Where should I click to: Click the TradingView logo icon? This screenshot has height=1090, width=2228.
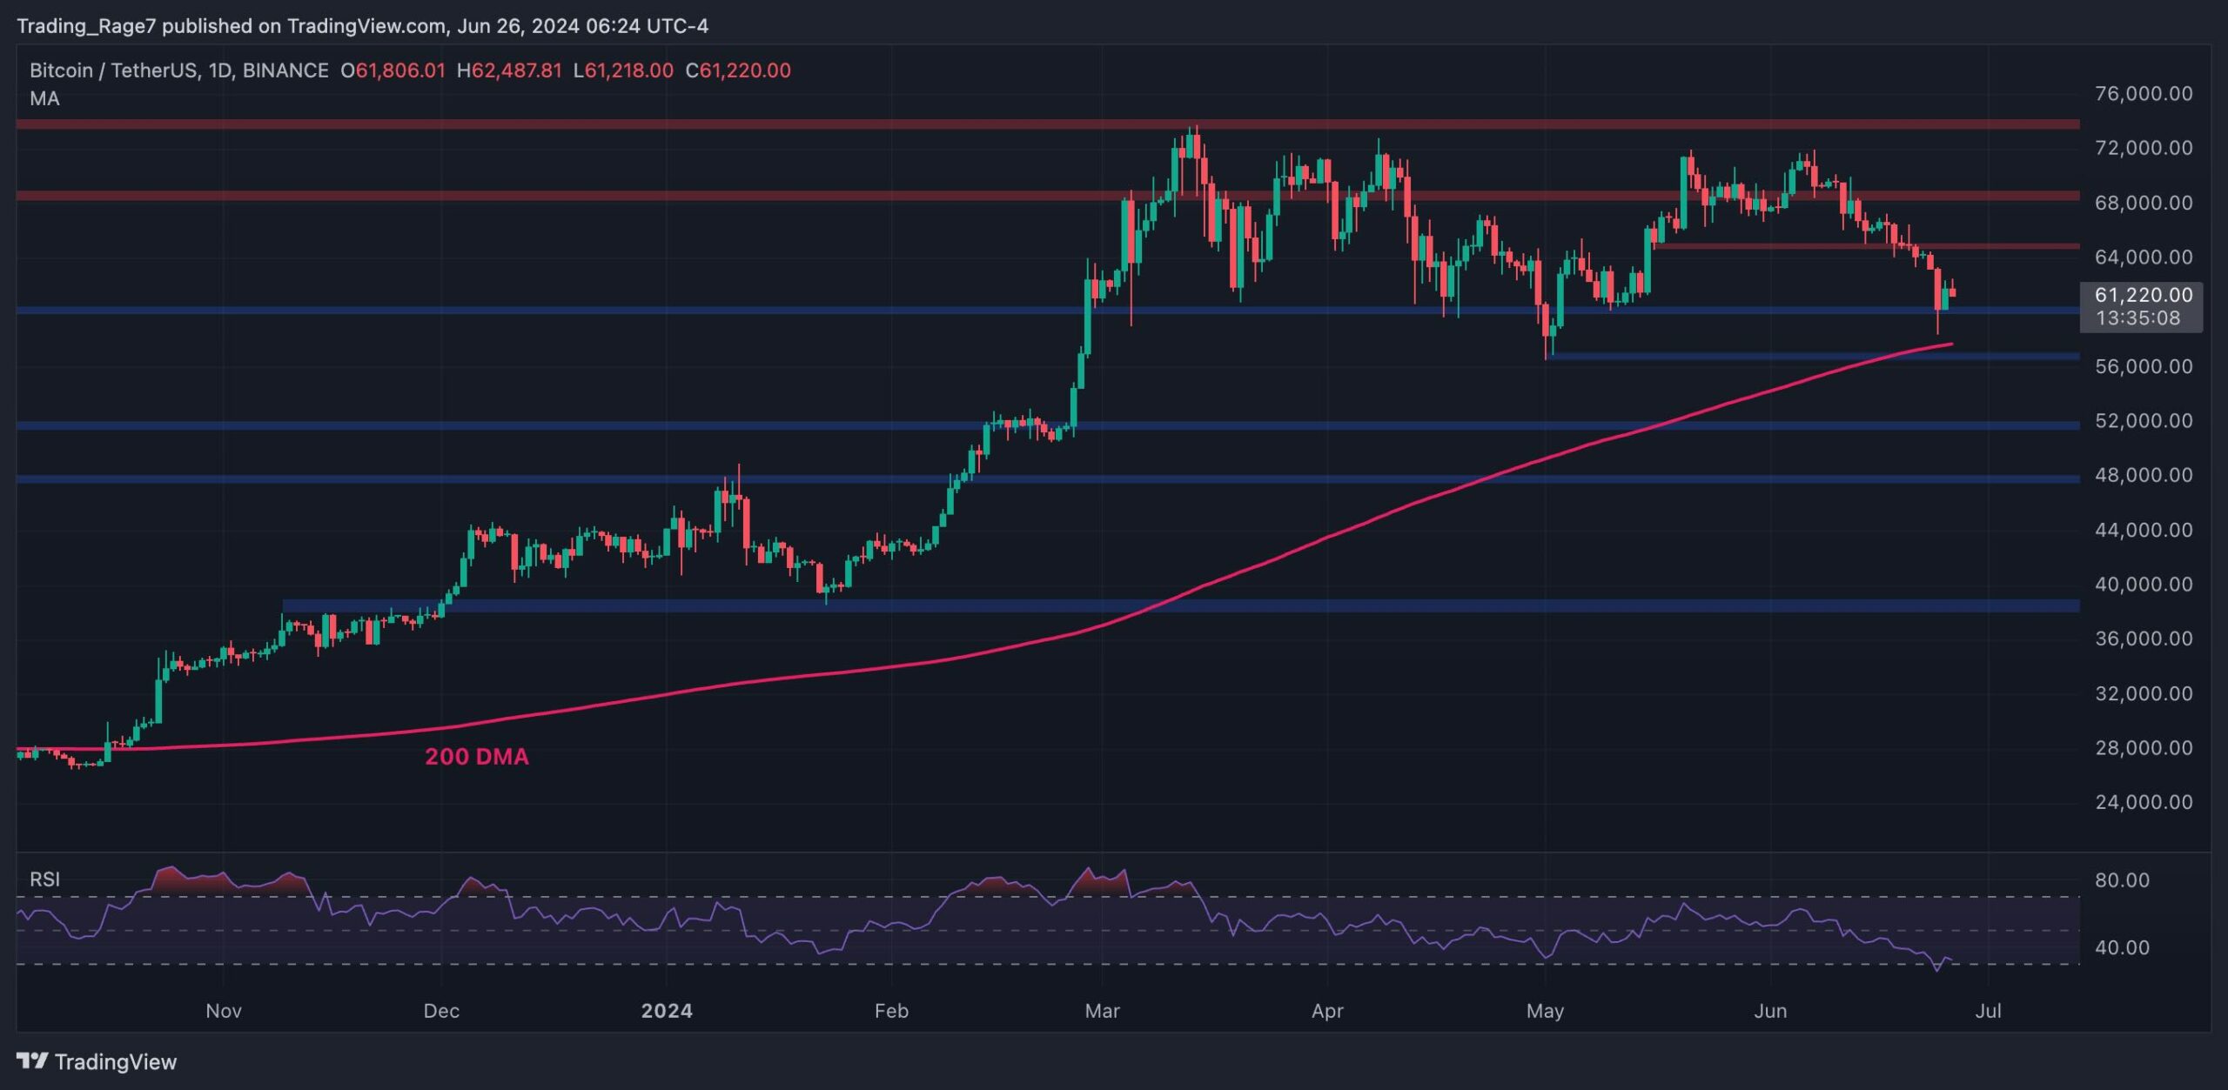pyautogui.click(x=32, y=1060)
